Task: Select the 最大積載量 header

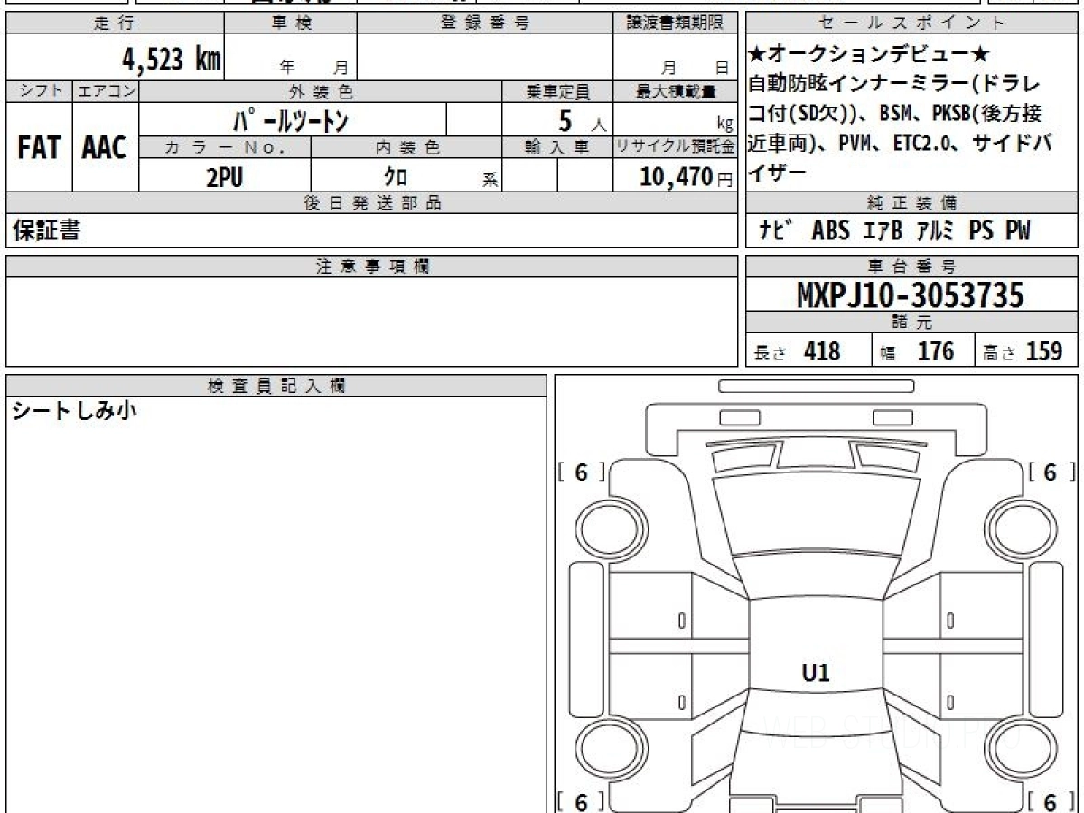Action: (675, 91)
